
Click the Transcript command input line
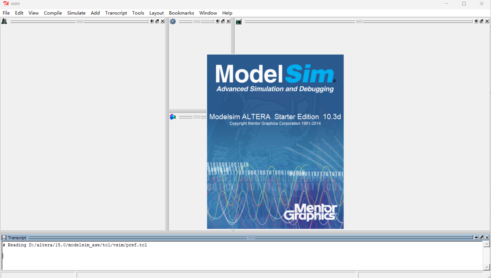pyautogui.click(x=242, y=256)
